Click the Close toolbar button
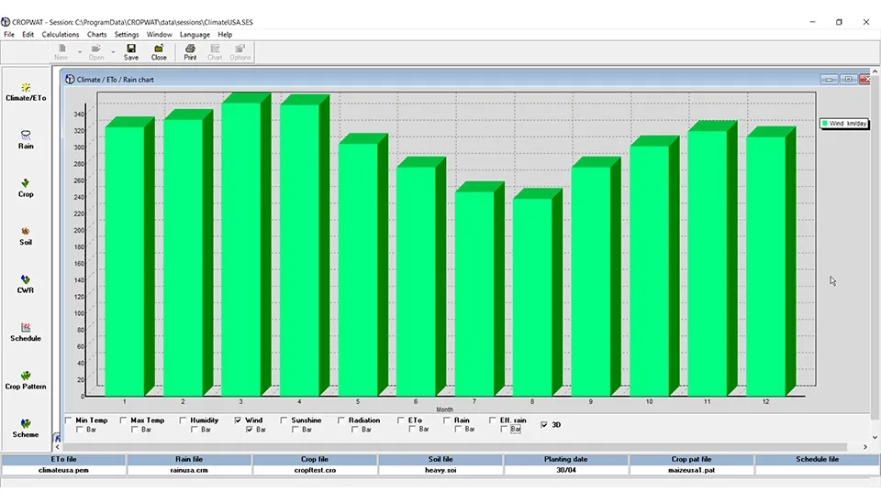881x502 pixels. click(x=159, y=51)
